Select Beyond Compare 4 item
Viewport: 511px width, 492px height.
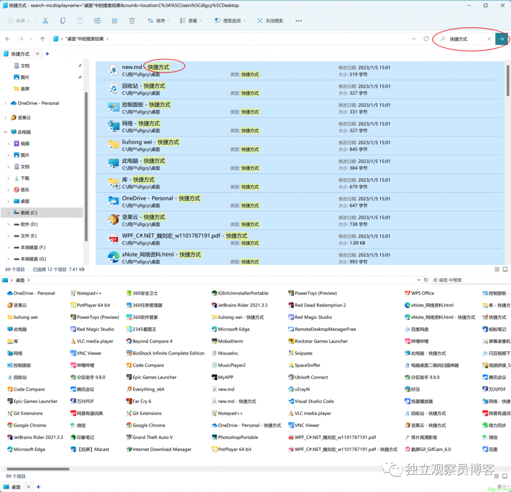(149, 341)
